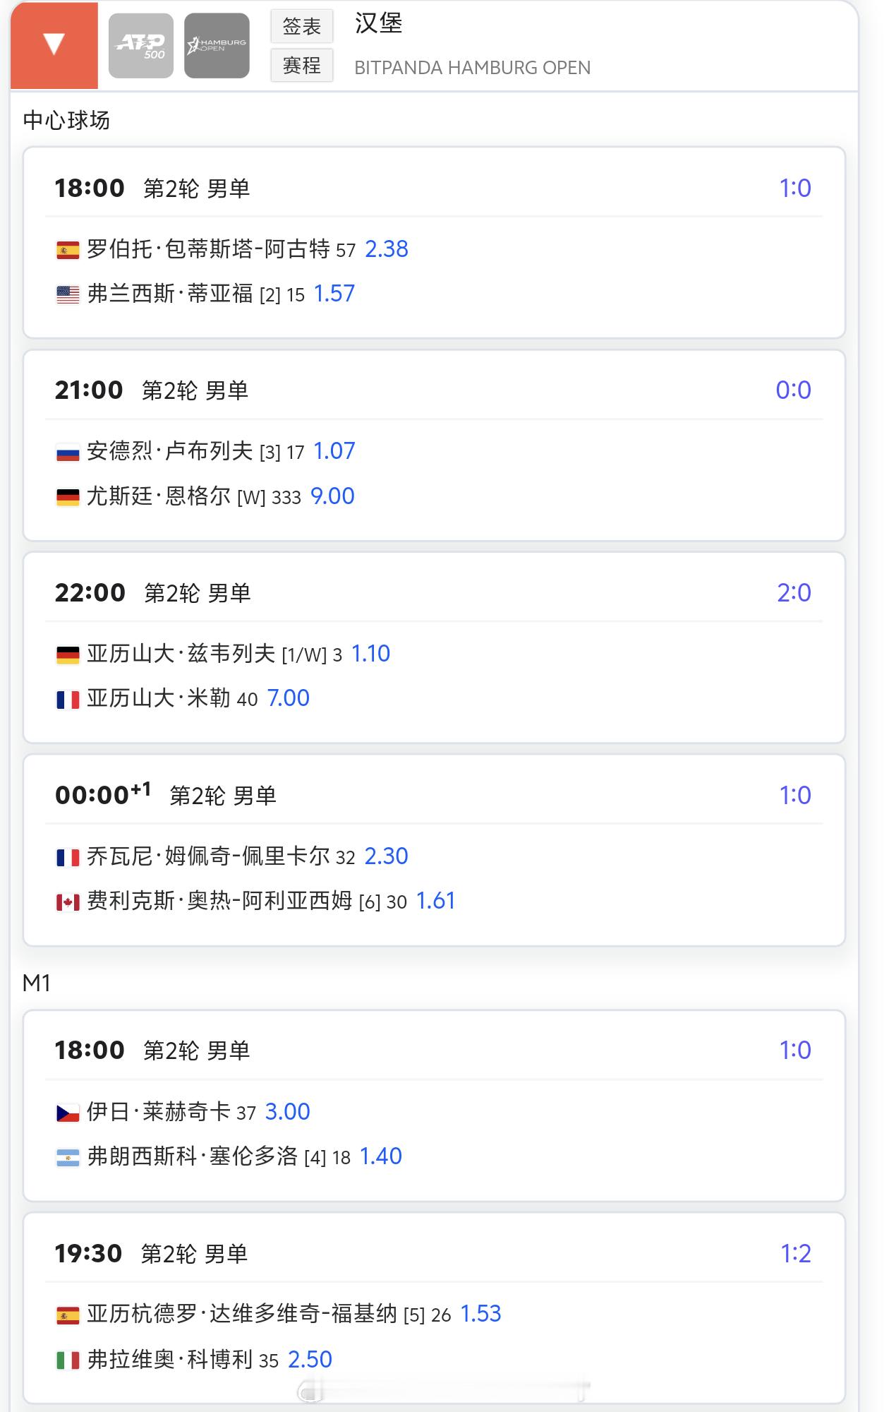The width and height of the screenshot is (889, 1412).
Task: Open the 2:0 score of the 22:00 match
Action: (794, 593)
